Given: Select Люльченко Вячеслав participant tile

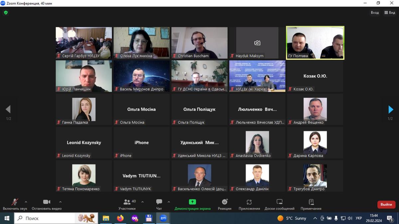Looking at the screenshot, I should click(x=257, y=109).
